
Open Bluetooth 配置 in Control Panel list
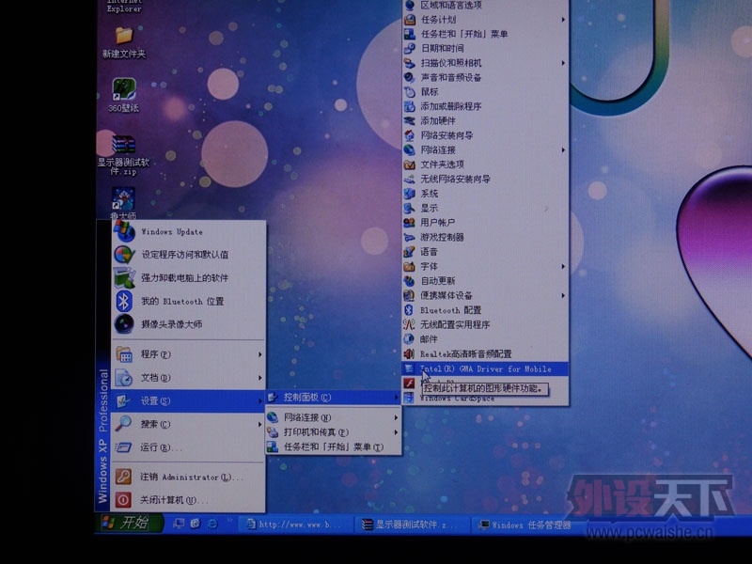(485, 310)
